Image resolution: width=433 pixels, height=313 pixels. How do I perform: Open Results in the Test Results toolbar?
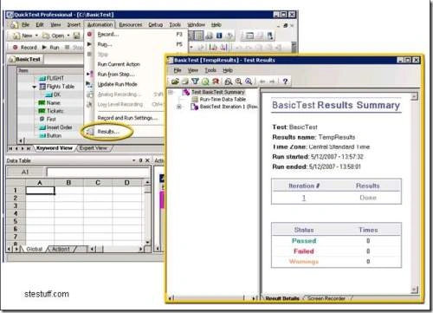175,82
